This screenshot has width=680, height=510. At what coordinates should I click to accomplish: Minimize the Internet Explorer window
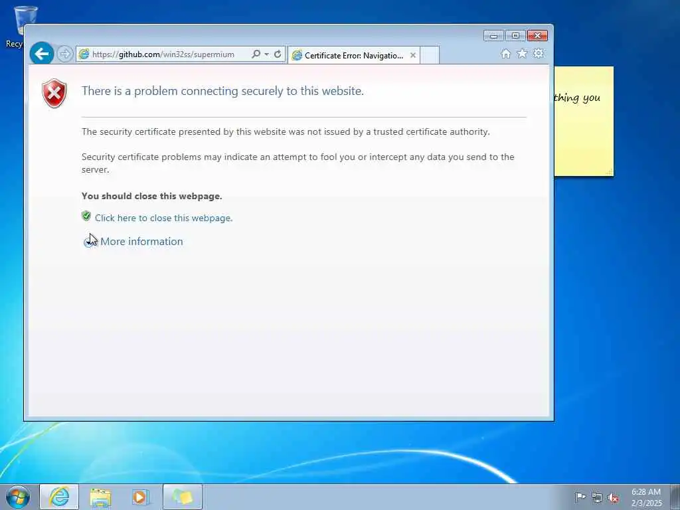tap(493, 36)
